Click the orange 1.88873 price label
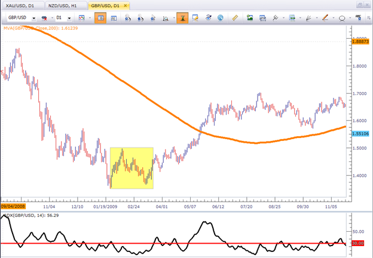 (x=360, y=42)
